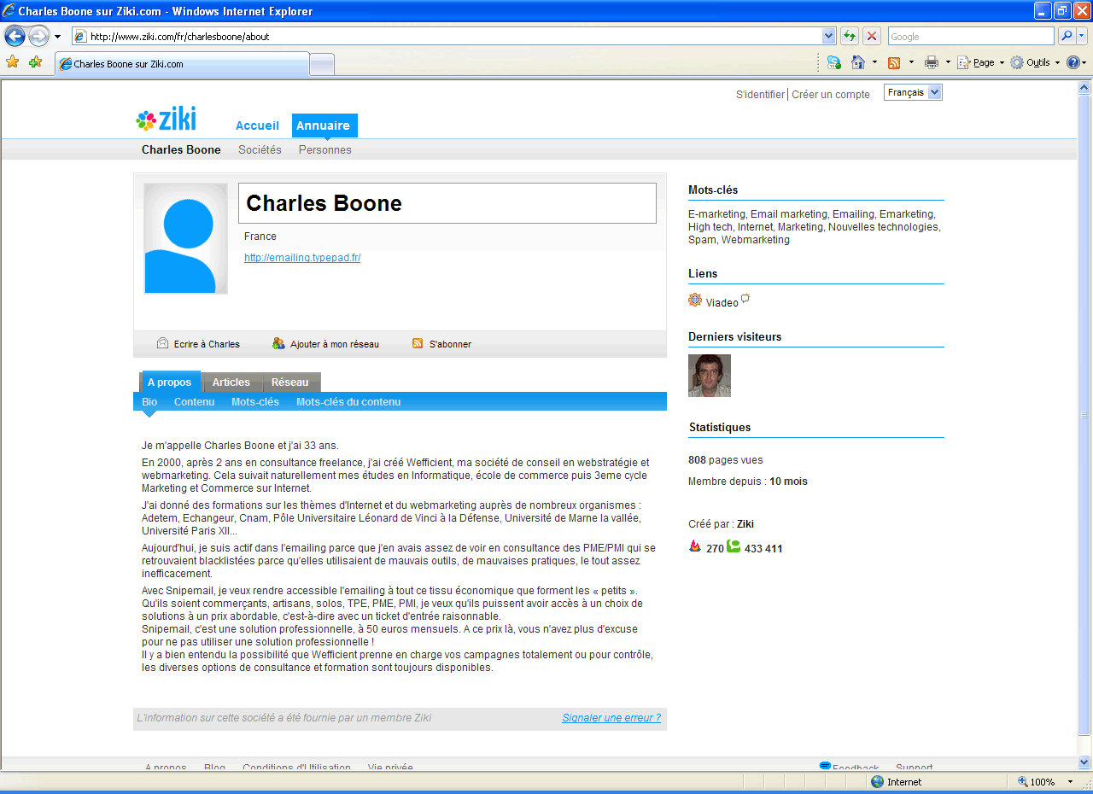Open the last visitor photo thumbnail
This screenshot has width=1093, height=794.
[x=710, y=376]
